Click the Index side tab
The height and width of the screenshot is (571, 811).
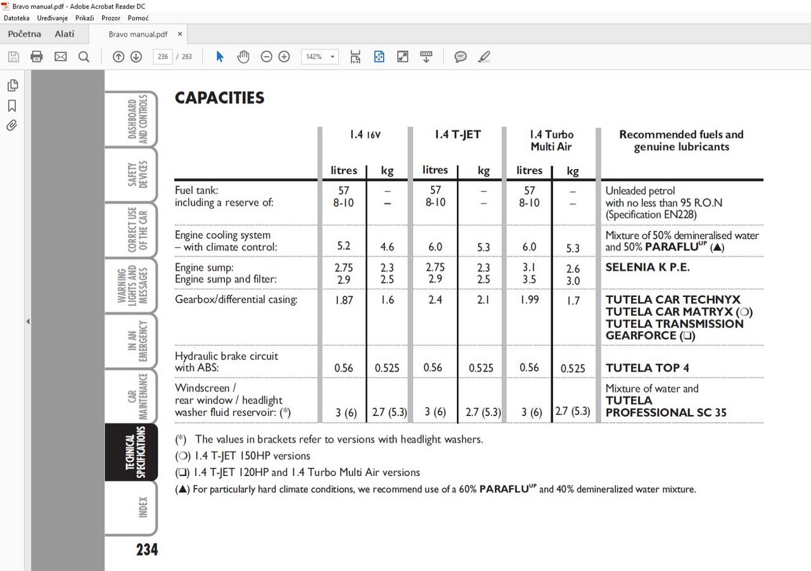point(131,508)
